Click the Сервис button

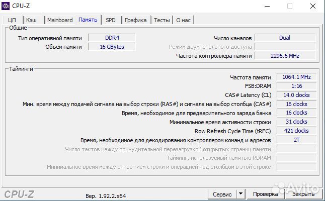point(222,194)
